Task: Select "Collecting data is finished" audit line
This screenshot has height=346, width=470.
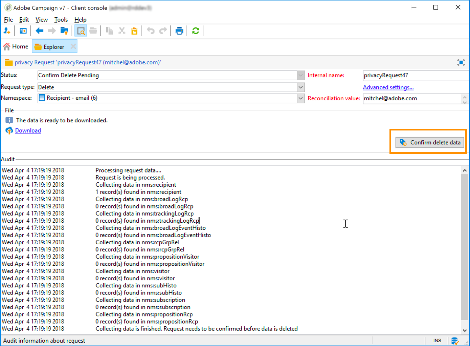Action: tap(197, 329)
